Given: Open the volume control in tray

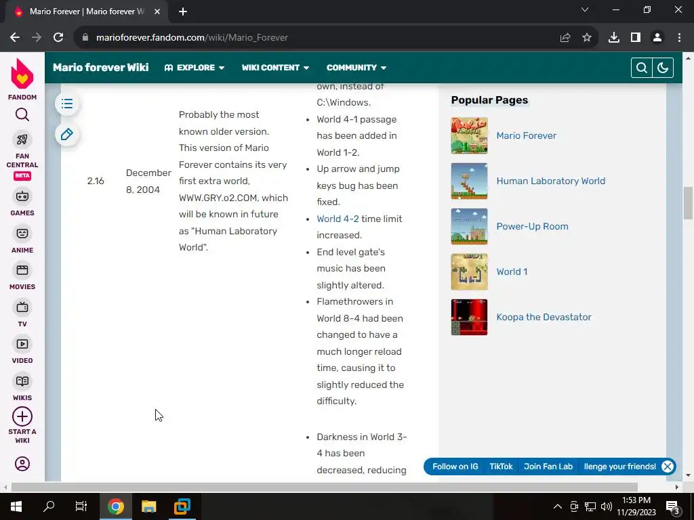Looking at the screenshot, I should tap(607, 506).
